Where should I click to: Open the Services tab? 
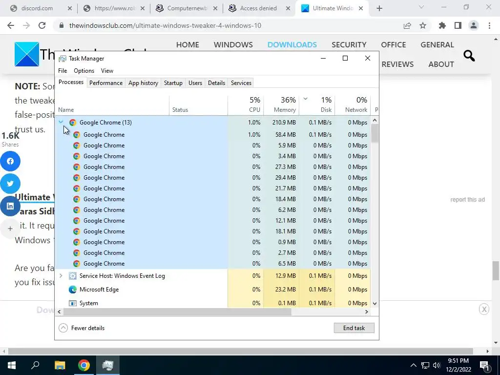point(241,83)
